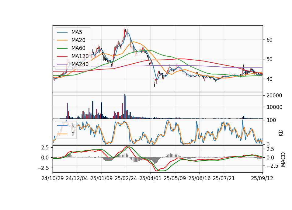Click the blue MA5 legend line sample
Image resolution: width=292 pixels, height=210 pixels.
(x=62, y=33)
